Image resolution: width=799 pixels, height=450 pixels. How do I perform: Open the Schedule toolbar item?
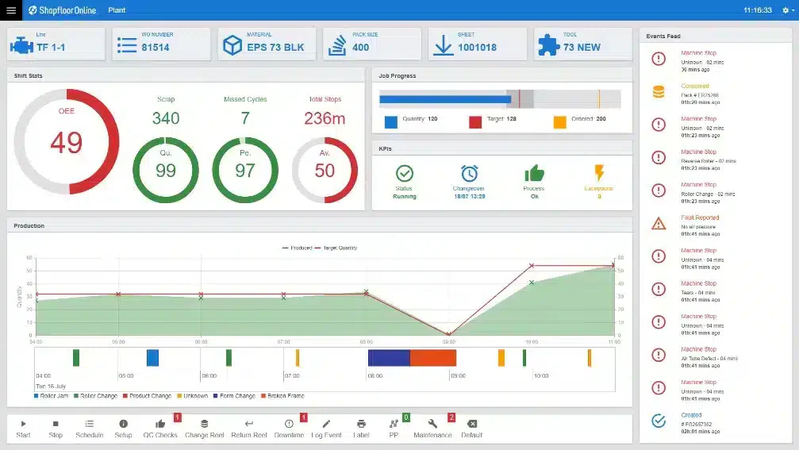click(x=89, y=429)
